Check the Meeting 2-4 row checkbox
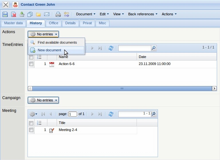Screen dimensions: 220x160 pyautogui.click(x=31, y=130)
